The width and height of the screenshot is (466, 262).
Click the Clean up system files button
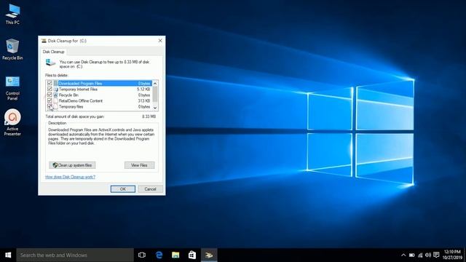[72, 165]
